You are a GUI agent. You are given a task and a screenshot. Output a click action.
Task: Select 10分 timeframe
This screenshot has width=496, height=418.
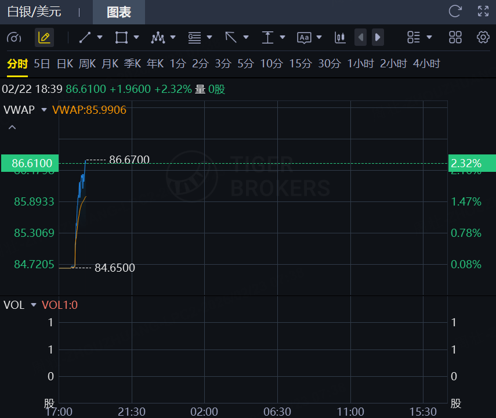(x=271, y=64)
